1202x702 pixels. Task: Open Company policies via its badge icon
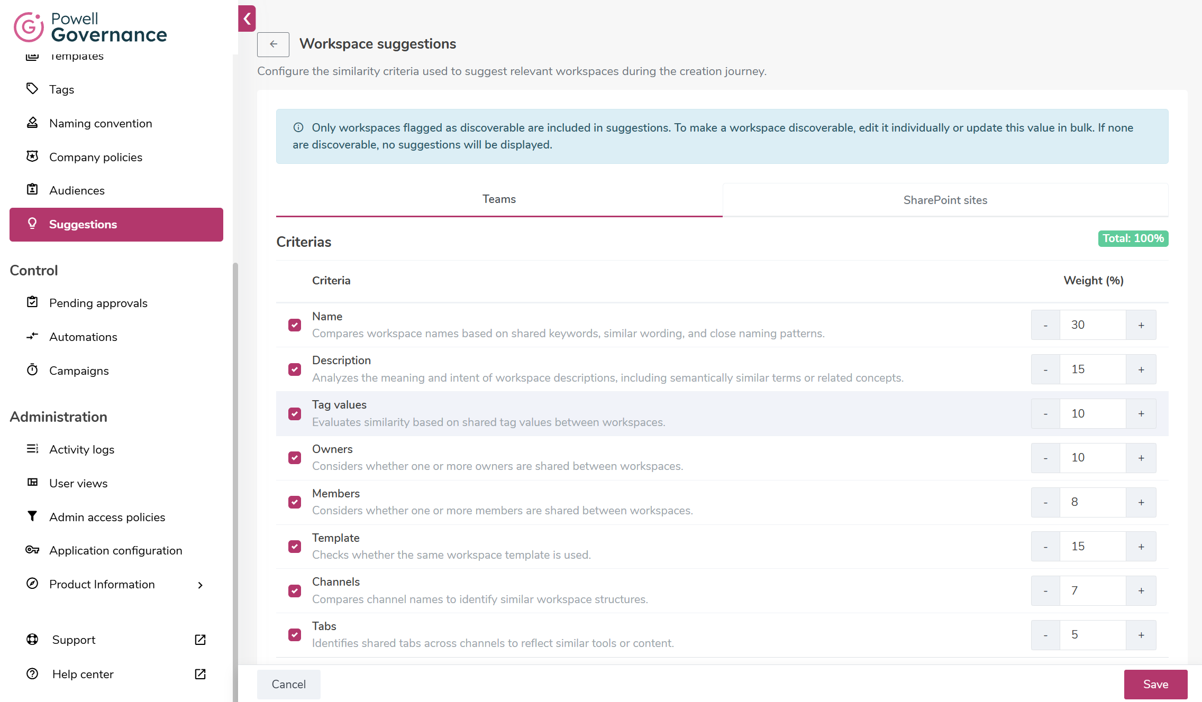[32, 156]
